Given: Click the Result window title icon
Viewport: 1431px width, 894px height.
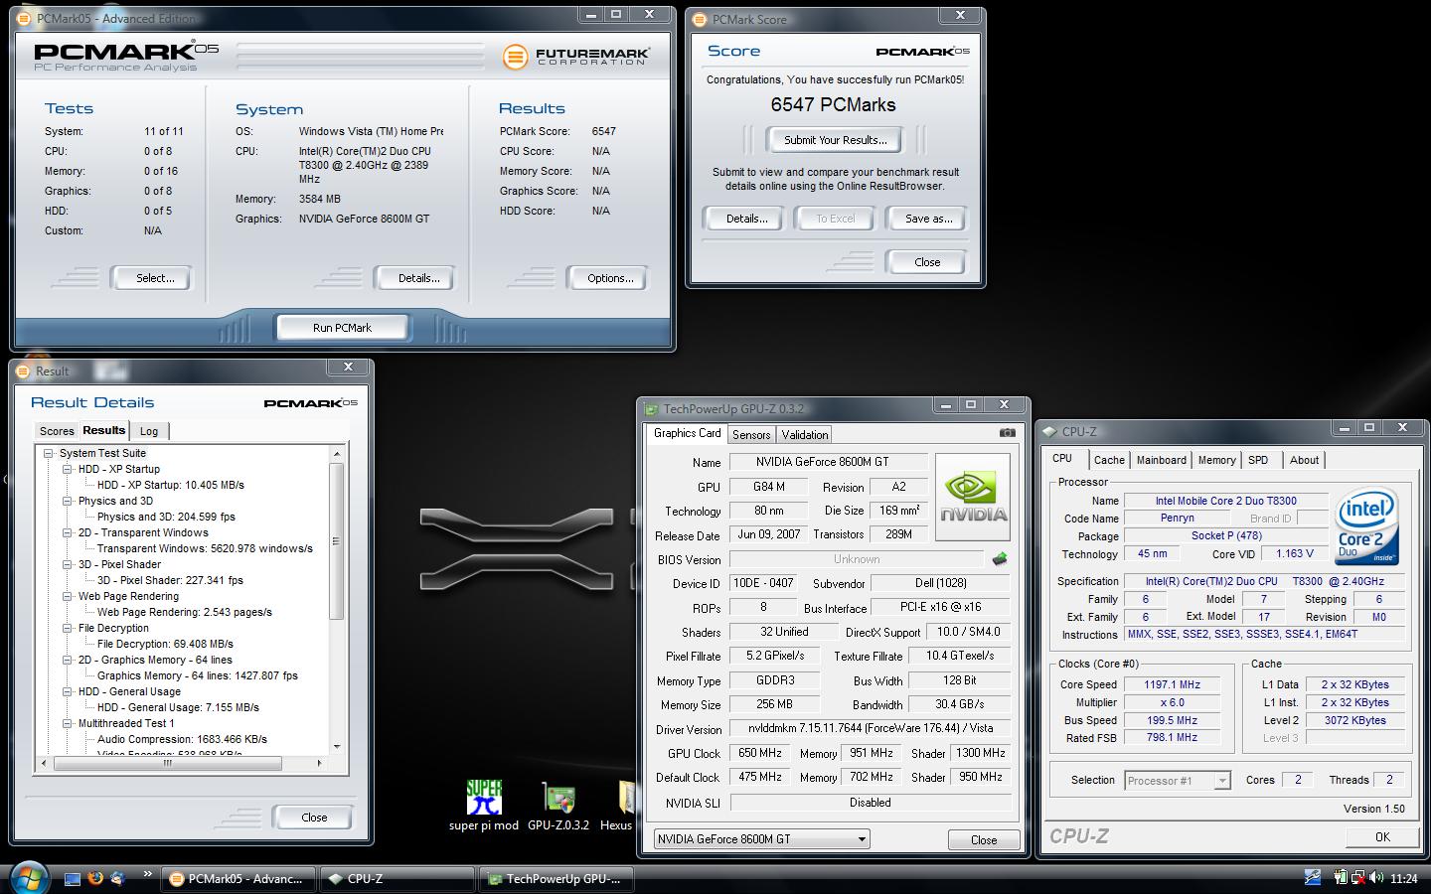Looking at the screenshot, I should coord(23,371).
